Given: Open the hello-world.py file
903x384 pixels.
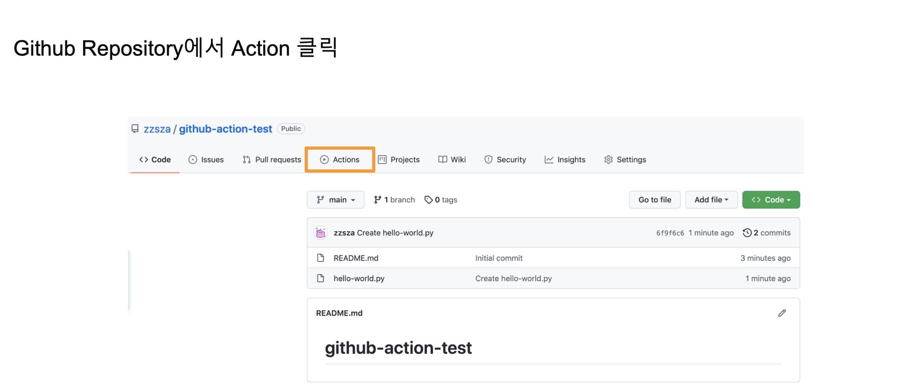Looking at the screenshot, I should [359, 279].
